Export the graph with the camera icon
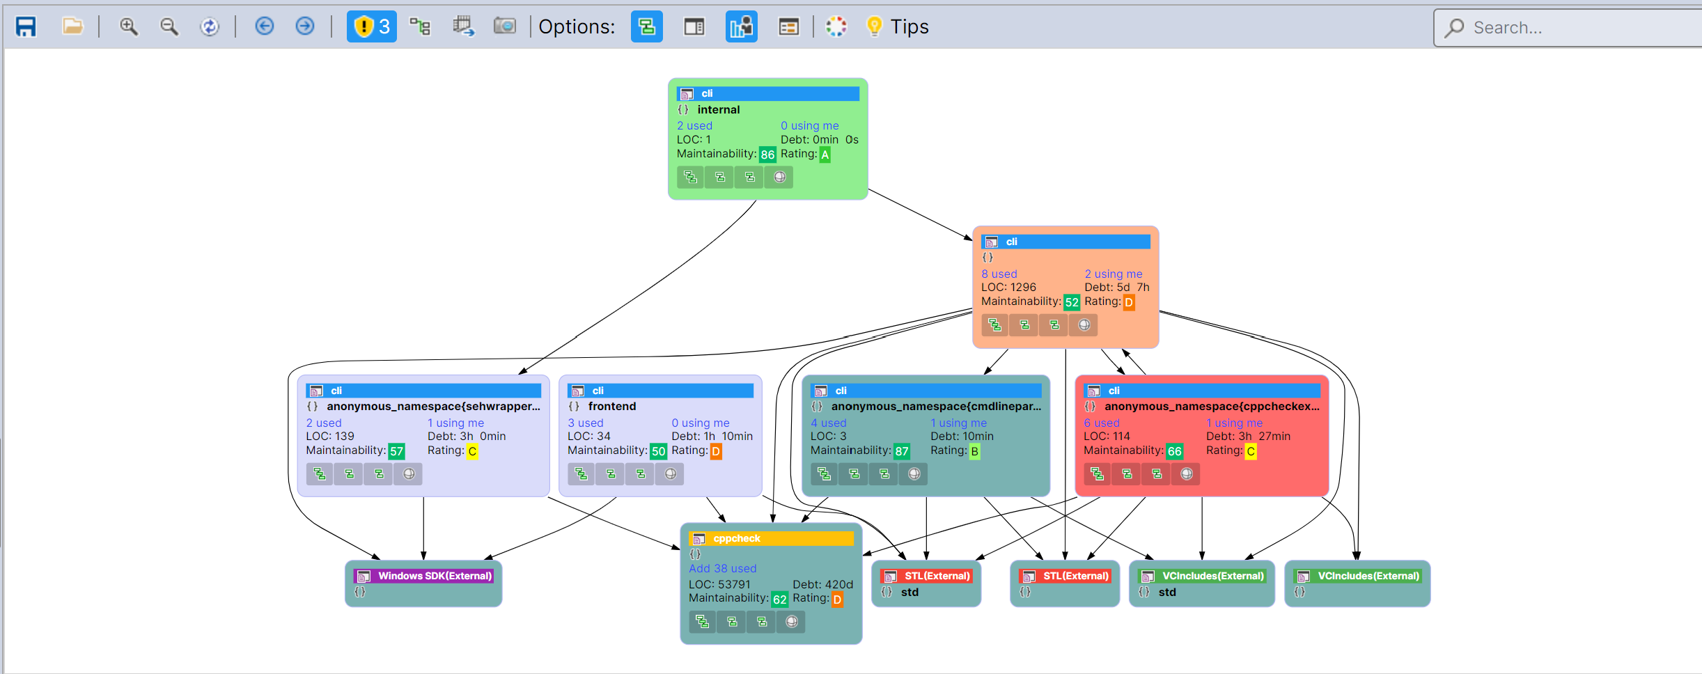The image size is (1702, 674). point(505,26)
